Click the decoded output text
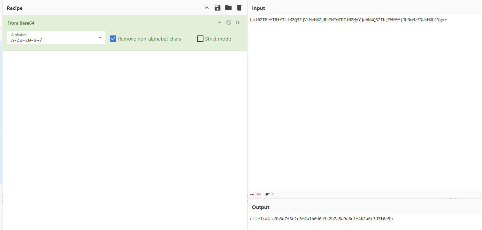 click(321, 219)
